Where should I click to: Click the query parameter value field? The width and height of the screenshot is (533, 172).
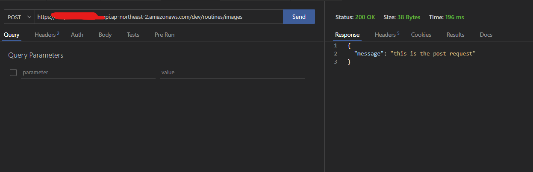[232, 73]
